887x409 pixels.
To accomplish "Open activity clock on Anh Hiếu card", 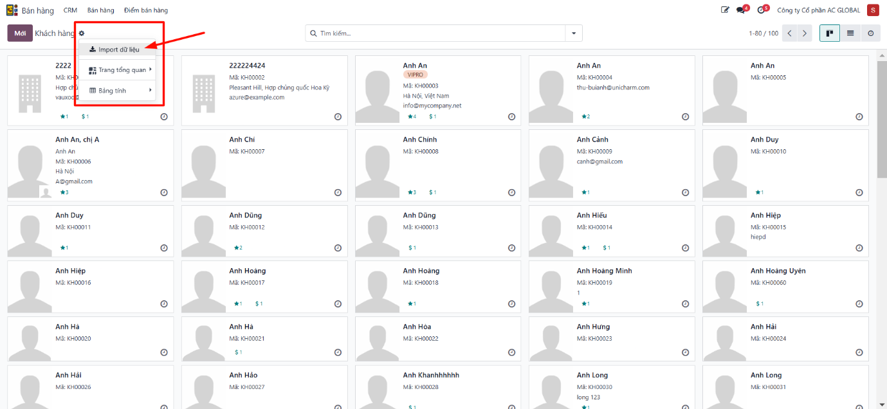I will (685, 248).
